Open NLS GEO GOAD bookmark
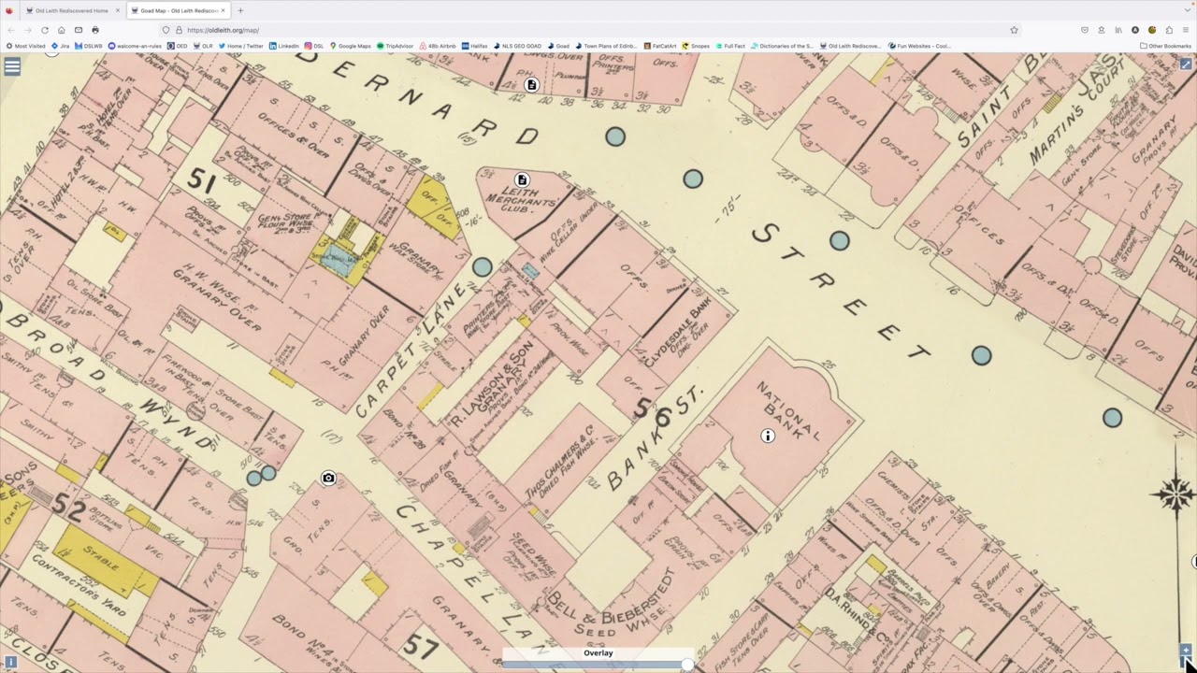 click(517, 46)
